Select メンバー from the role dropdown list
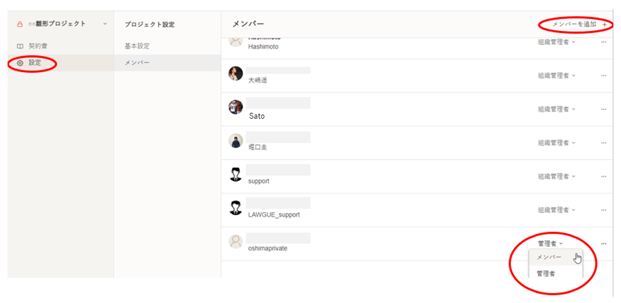Screen dimensions: 621x303 (x=549, y=258)
